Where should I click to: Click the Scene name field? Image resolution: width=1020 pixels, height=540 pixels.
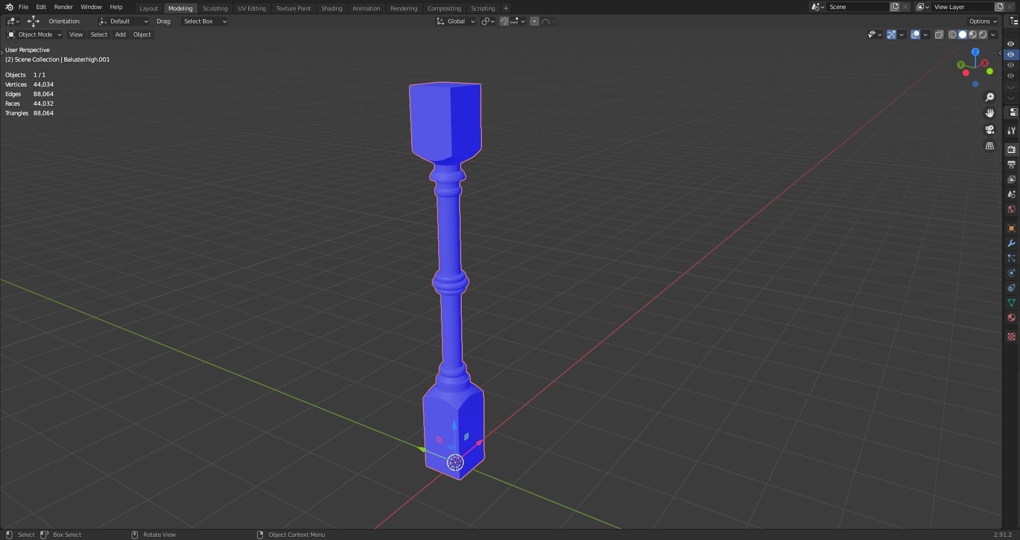857,7
